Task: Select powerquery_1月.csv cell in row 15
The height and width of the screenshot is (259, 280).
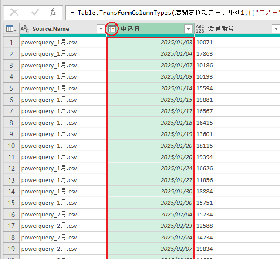Action: click(x=63, y=203)
